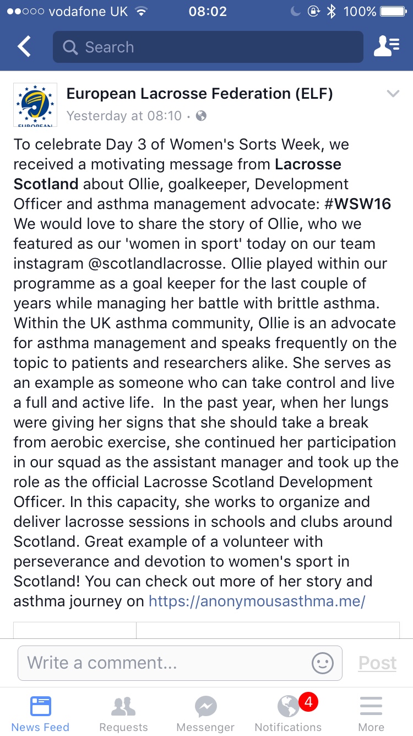Tap the Wi-Fi signal icon
The width and height of the screenshot is (413, 736).
[x=142, y=11]
